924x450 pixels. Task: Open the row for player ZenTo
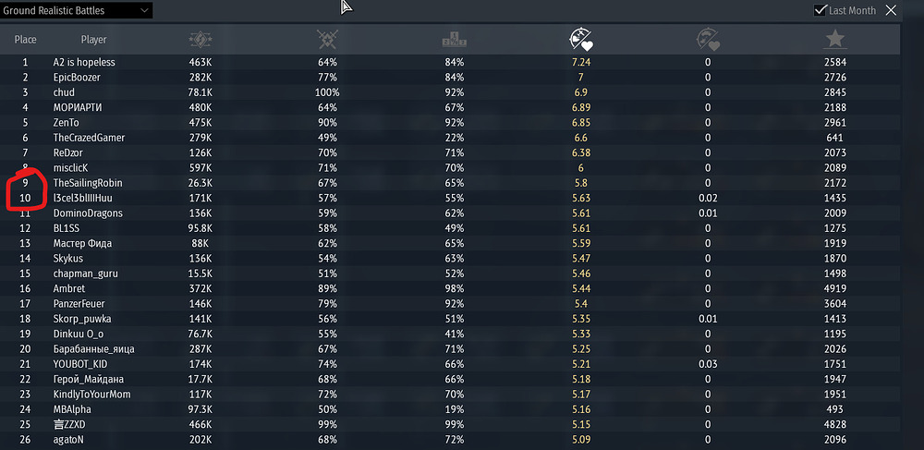[x=67, y=123]
